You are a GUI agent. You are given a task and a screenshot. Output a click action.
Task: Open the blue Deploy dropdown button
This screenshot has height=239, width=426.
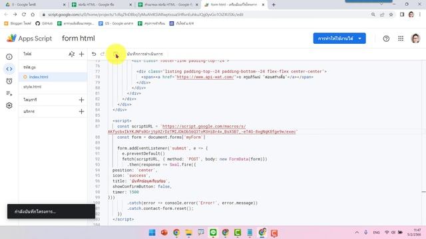pos(339,39)
